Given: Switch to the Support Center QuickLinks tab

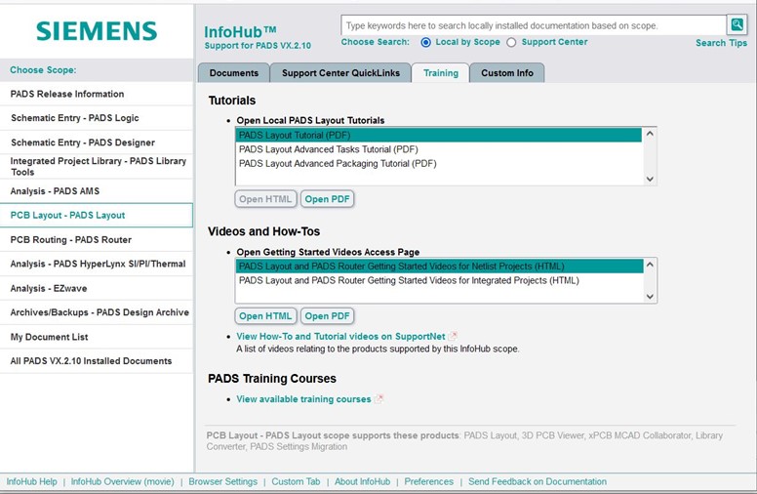Looking at the screenshot, I should point(340,73).
